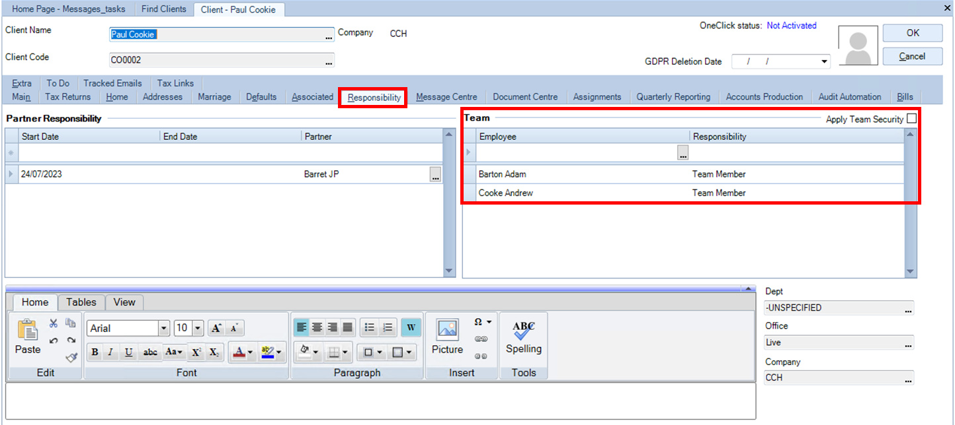Apply superscript formatting
The image size is (955, 425).
tap(196, 352)
